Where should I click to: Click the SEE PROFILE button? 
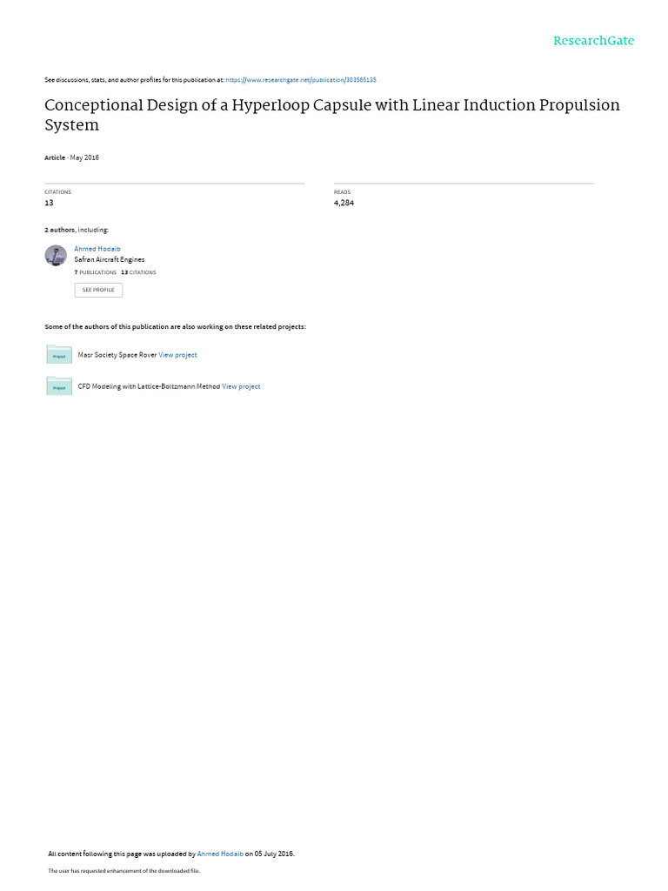point(98,290)
